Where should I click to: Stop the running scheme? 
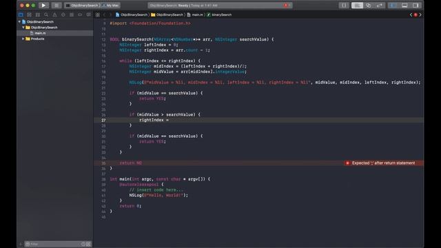point(57,6)
